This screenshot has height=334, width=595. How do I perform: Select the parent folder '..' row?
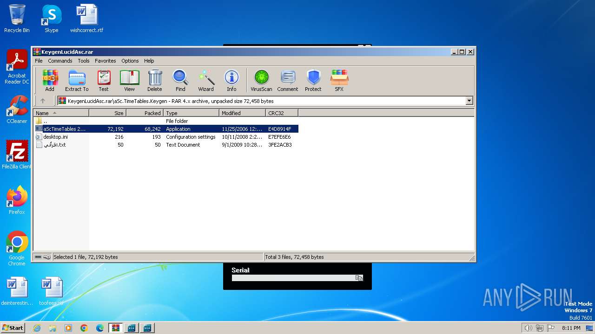point(166,121)
